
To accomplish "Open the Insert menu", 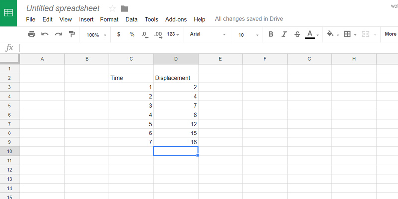I will (86, 20).
